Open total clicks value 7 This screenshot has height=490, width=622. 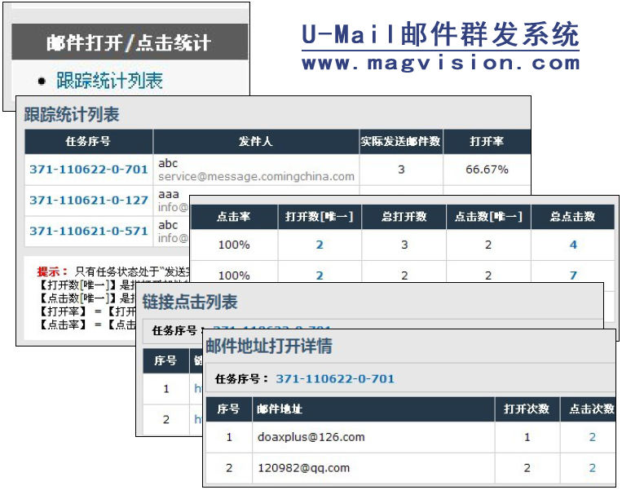(x=573, y=276)
